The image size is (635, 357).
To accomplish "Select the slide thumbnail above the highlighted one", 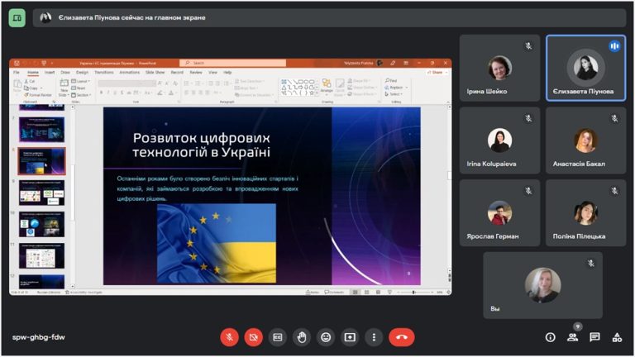I will tap(41, 130).
